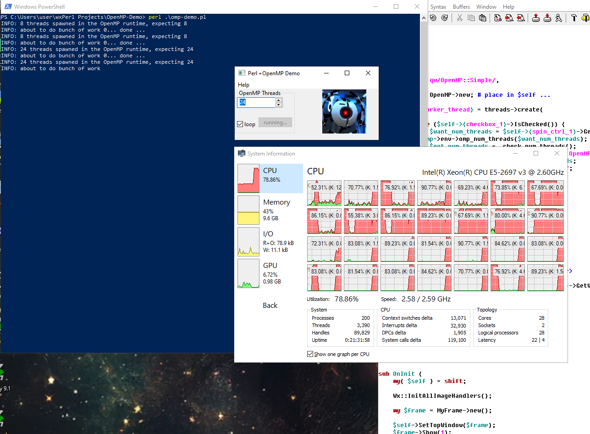This screenshot has height=434, width=590.
Task: Click Back in System Information sidebar
Action: point(270,306)
